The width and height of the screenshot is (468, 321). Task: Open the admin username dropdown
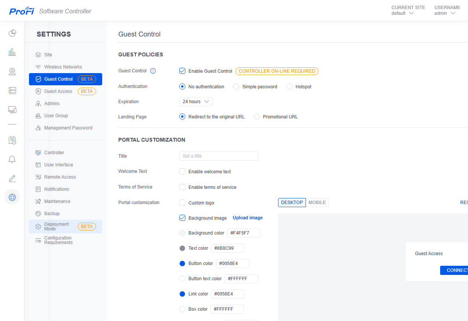445,13
